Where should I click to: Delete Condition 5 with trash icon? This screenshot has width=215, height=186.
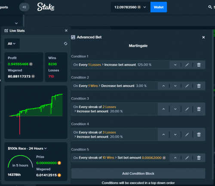pyautogui.click(x=199, y=158)
